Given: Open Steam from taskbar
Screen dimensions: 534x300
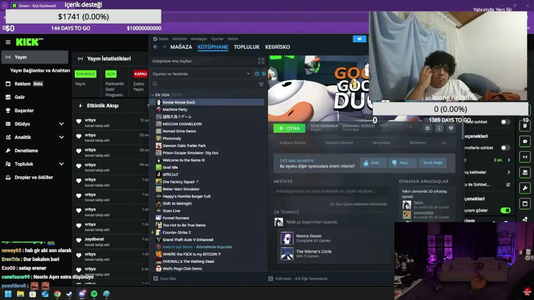Looking at the screenshot, I should tap(69, 294).
